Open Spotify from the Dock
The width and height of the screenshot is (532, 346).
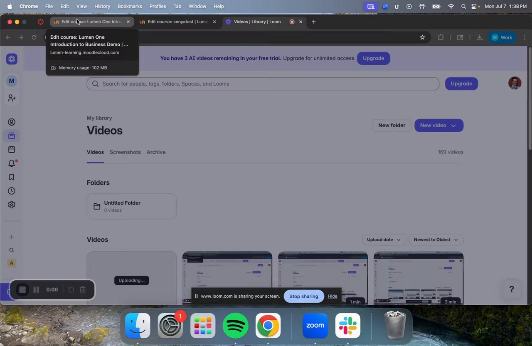(236, 326)
